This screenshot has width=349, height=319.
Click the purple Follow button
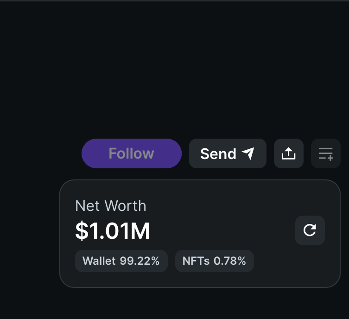coord(131,153)
